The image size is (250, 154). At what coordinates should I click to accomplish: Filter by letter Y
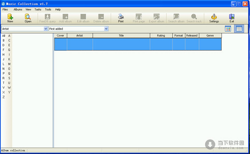click(9, 92)
